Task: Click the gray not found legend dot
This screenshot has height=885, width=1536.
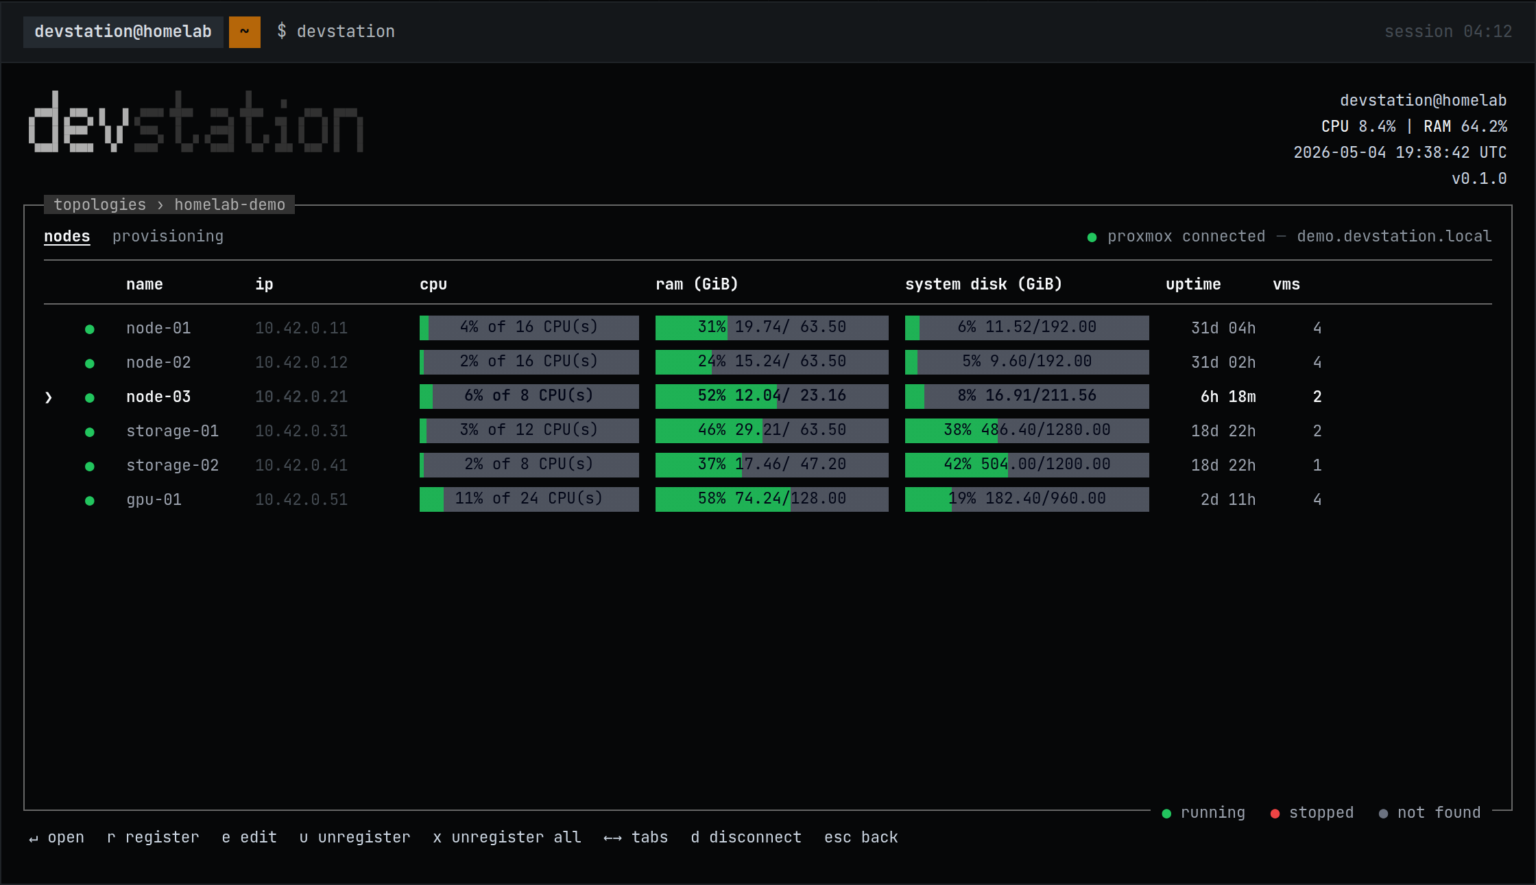Action: (x=1383, y=814)
